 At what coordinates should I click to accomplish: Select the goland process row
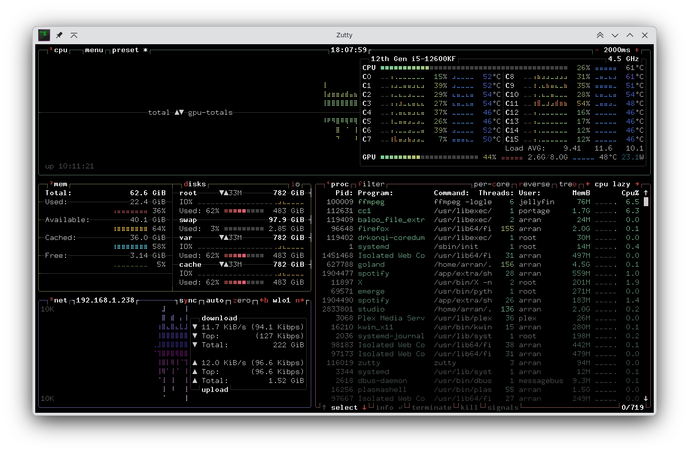click(481, 264)
